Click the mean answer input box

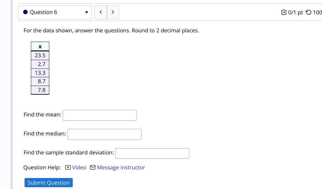[x=99, y=115]
